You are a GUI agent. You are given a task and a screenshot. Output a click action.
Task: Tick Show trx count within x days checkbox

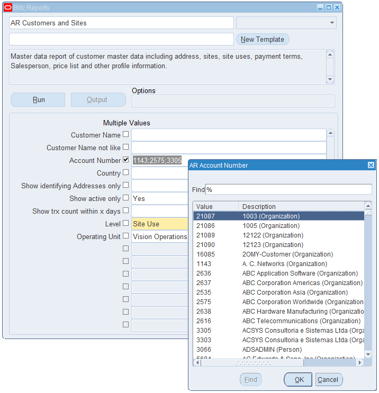[125, 211]
